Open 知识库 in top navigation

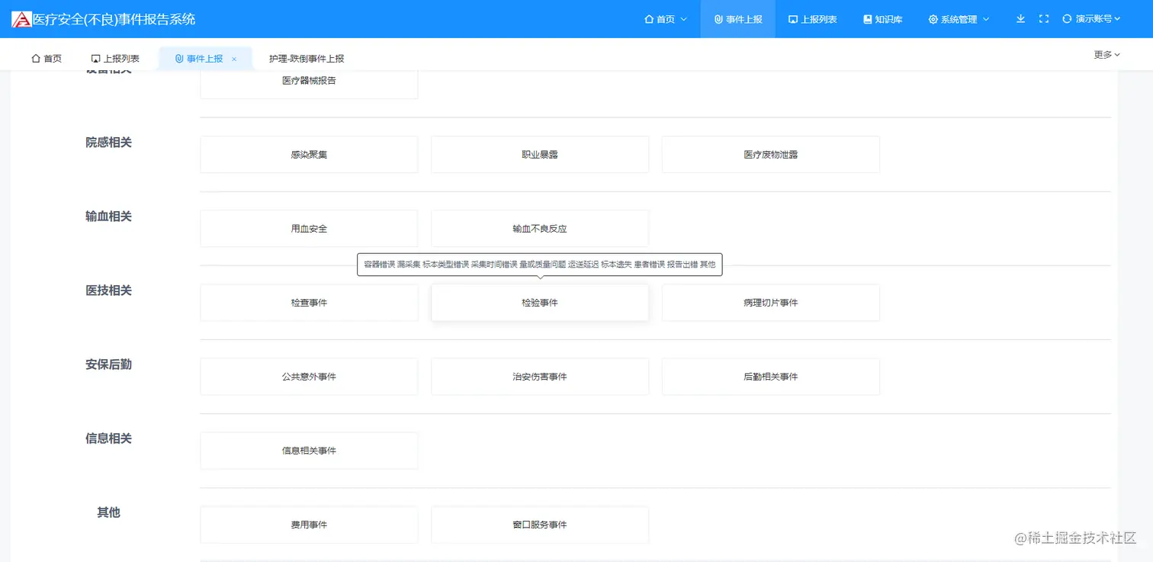[883, 19]
